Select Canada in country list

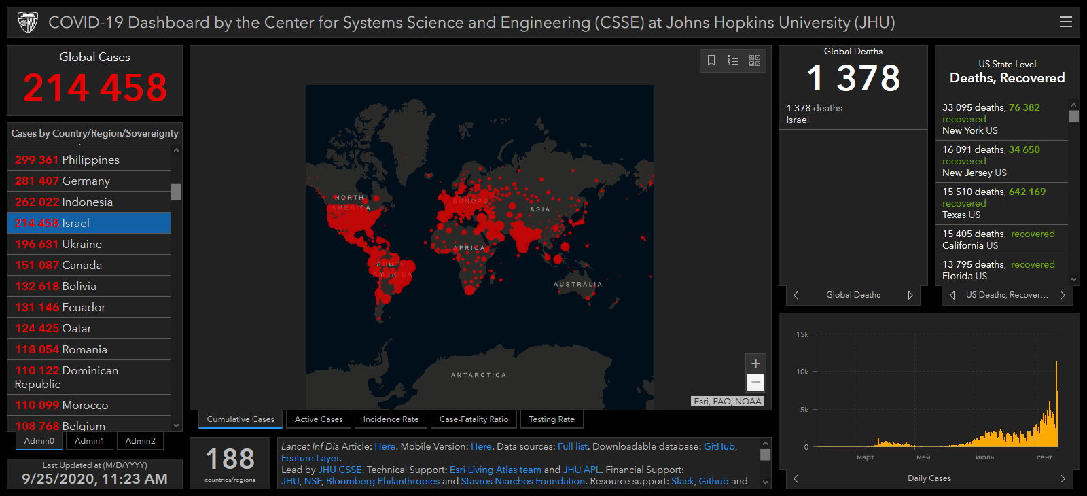pos(89,265)
